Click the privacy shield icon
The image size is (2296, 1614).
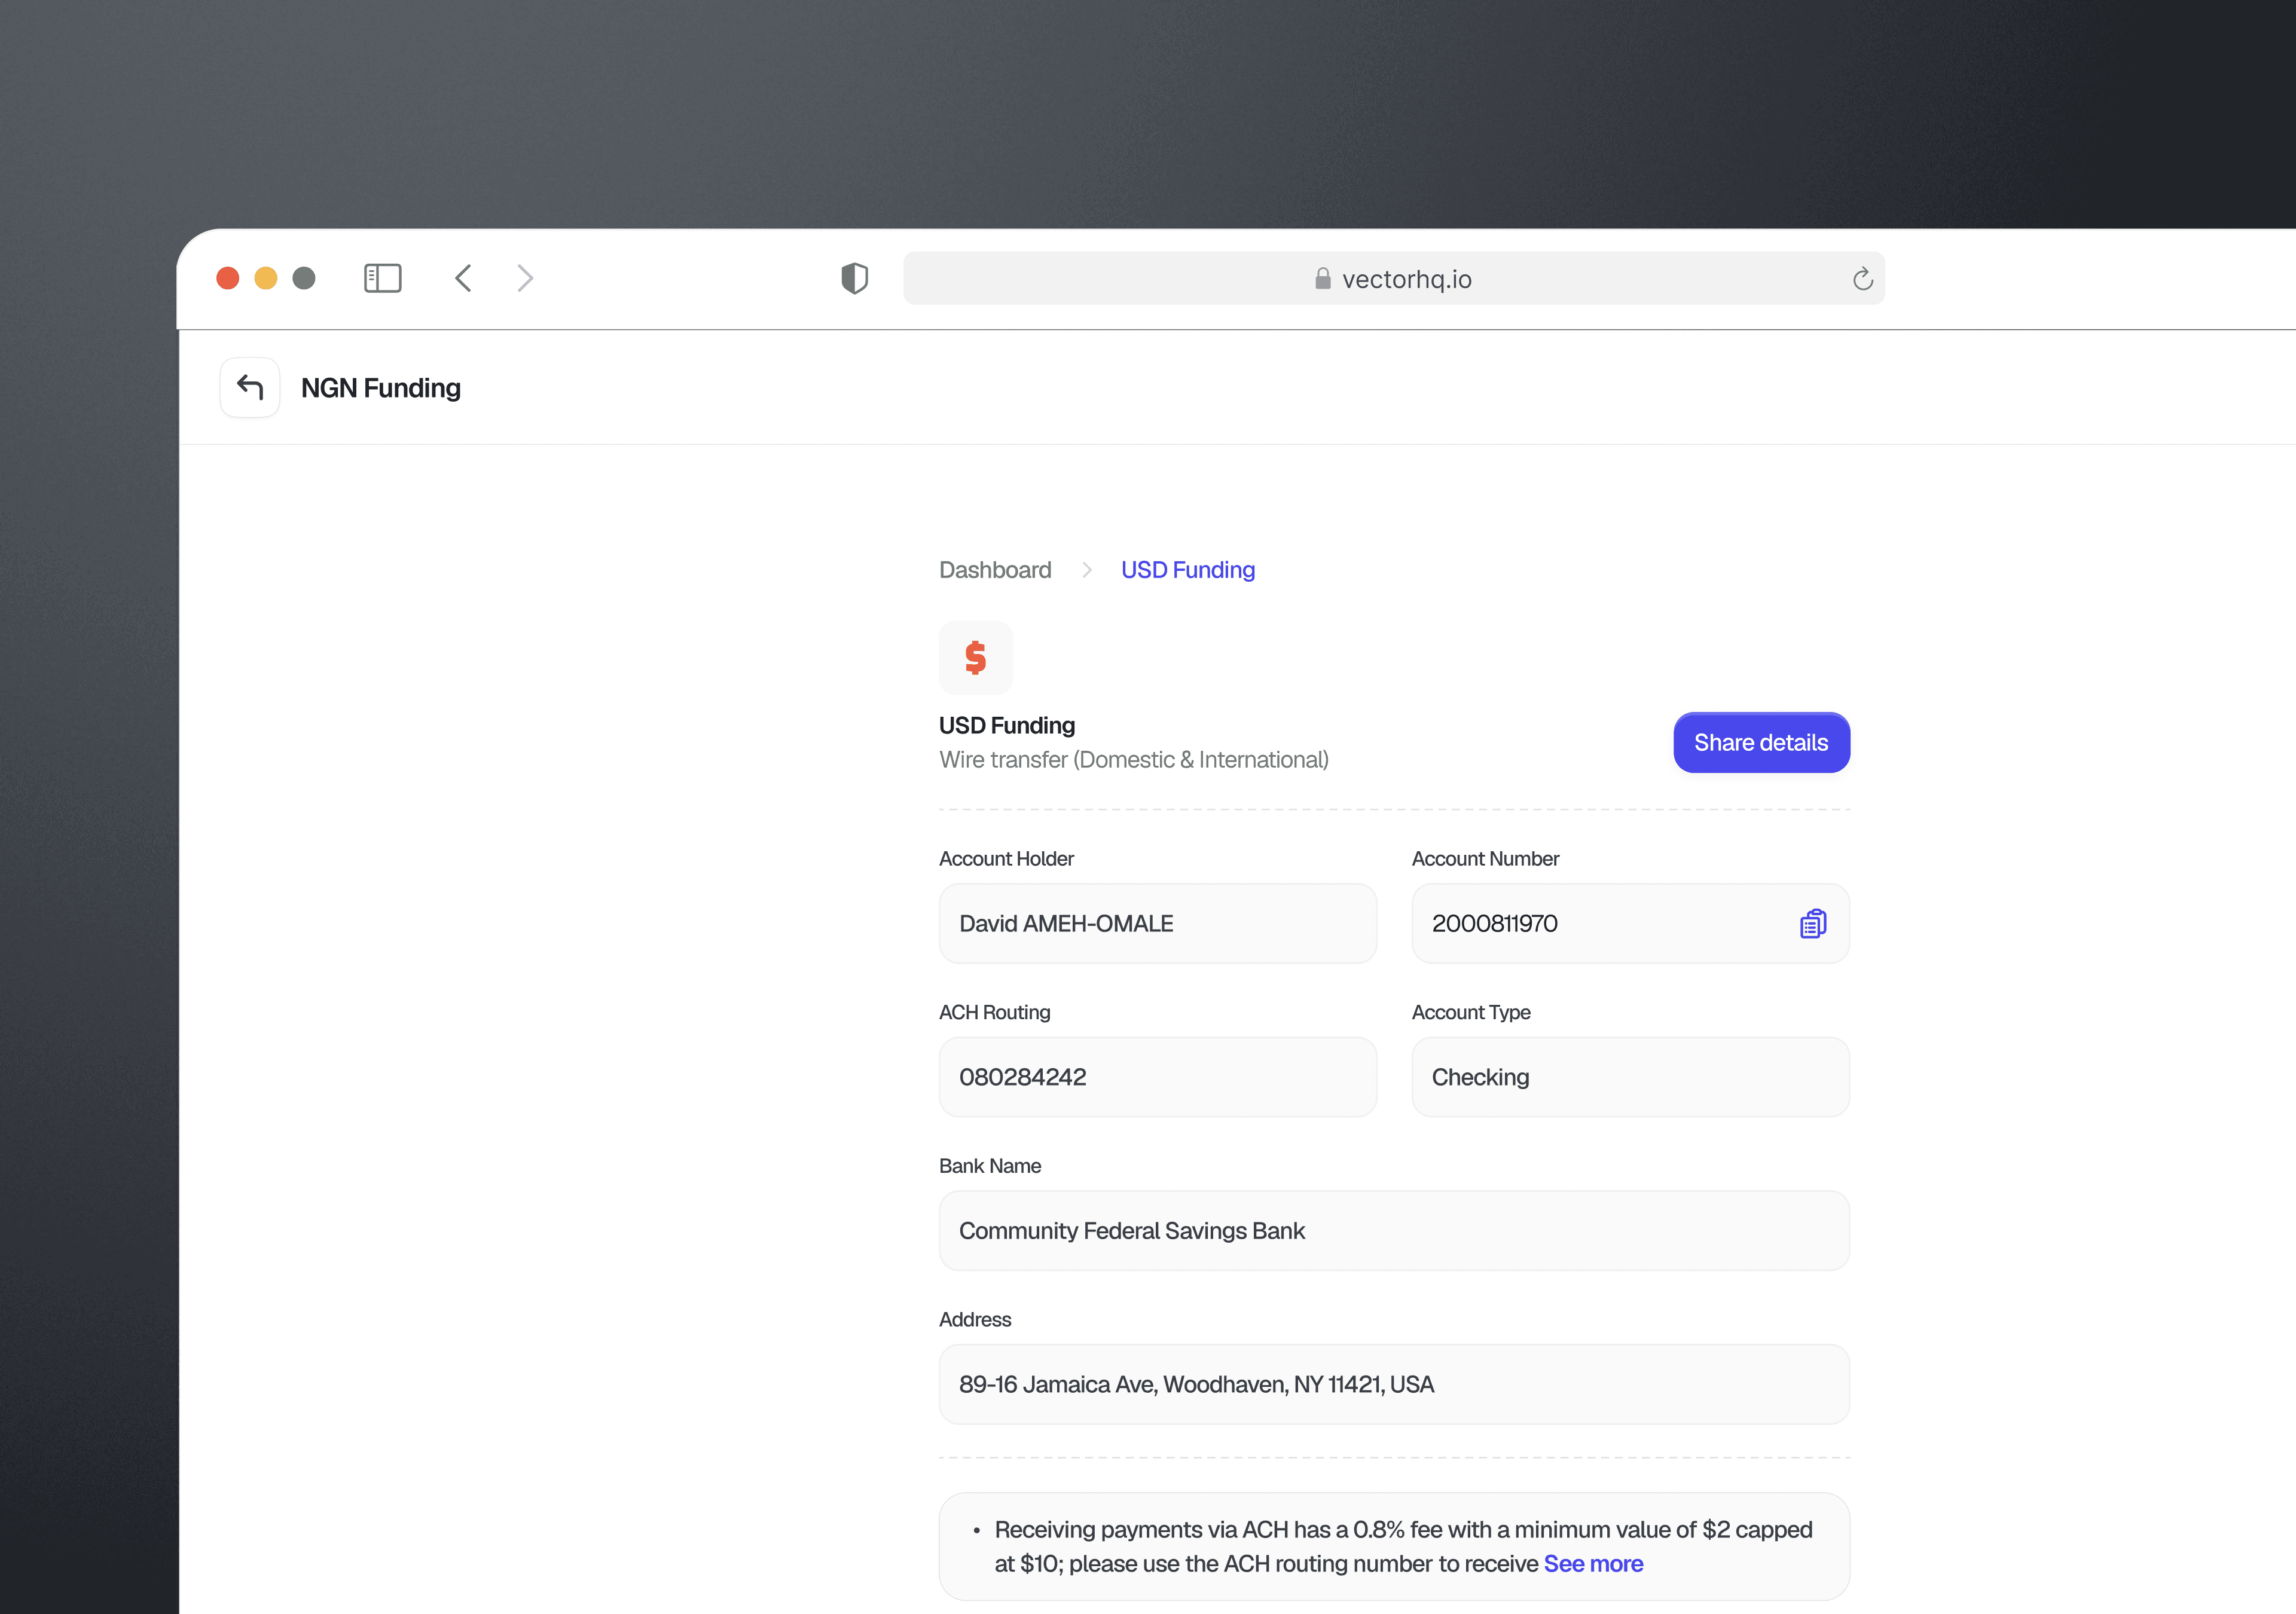pyautogui.click(x=854, y=278)
